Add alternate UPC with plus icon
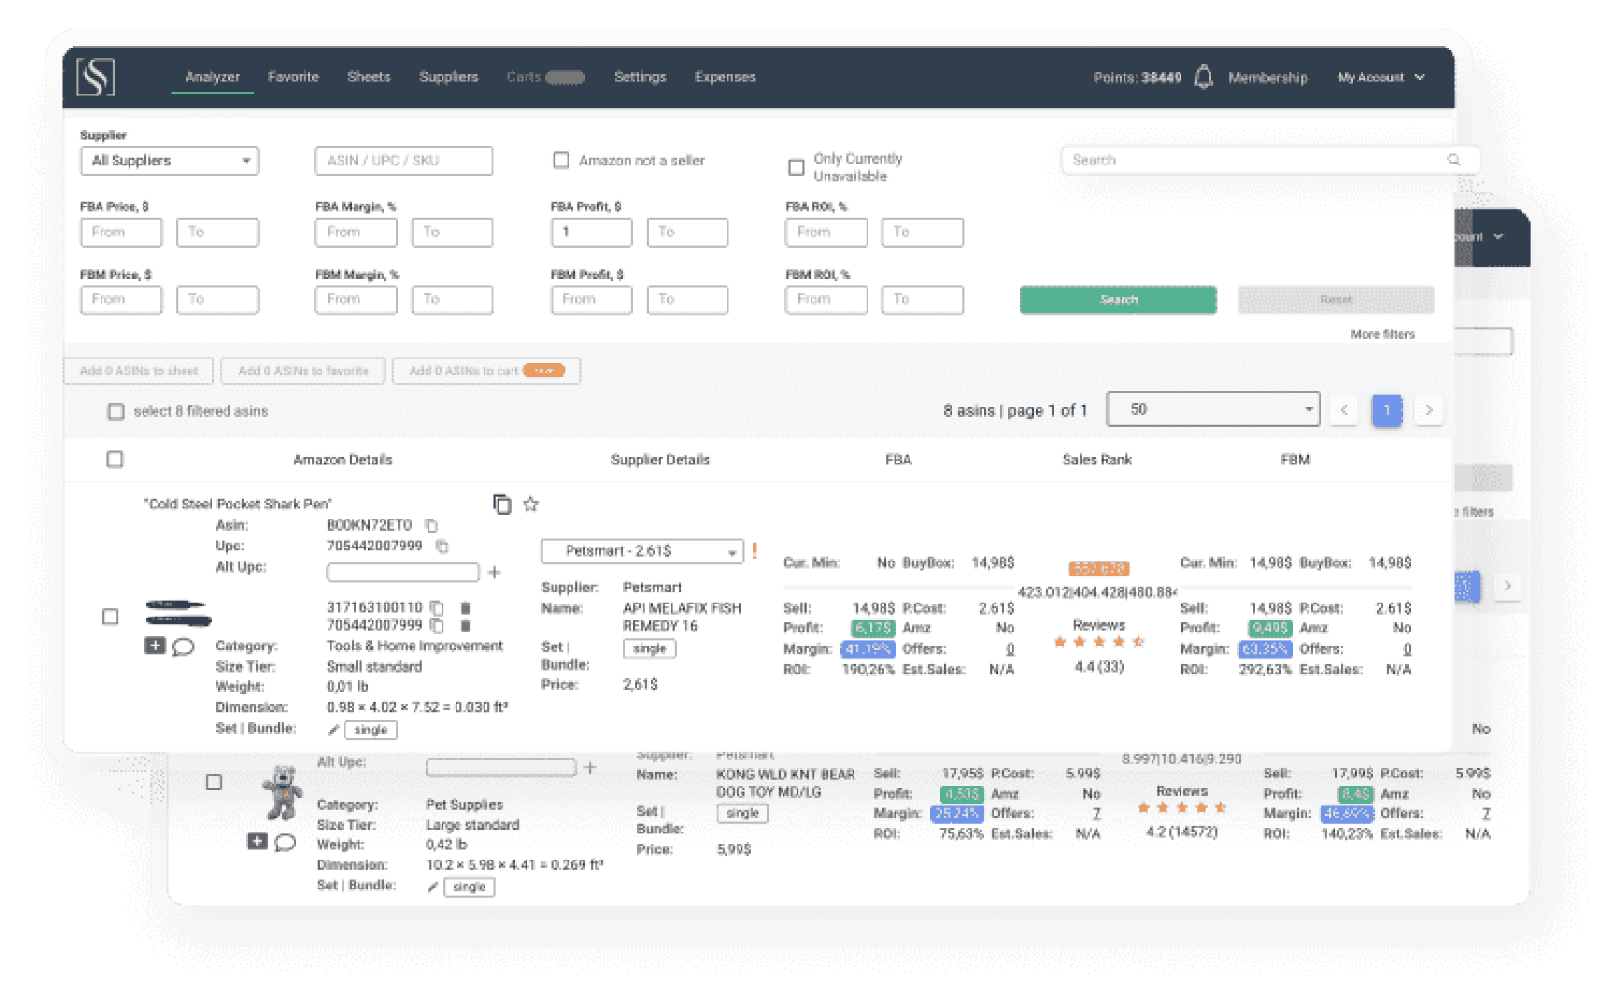Screen dimensions: 1616x997 click(494, 573)
